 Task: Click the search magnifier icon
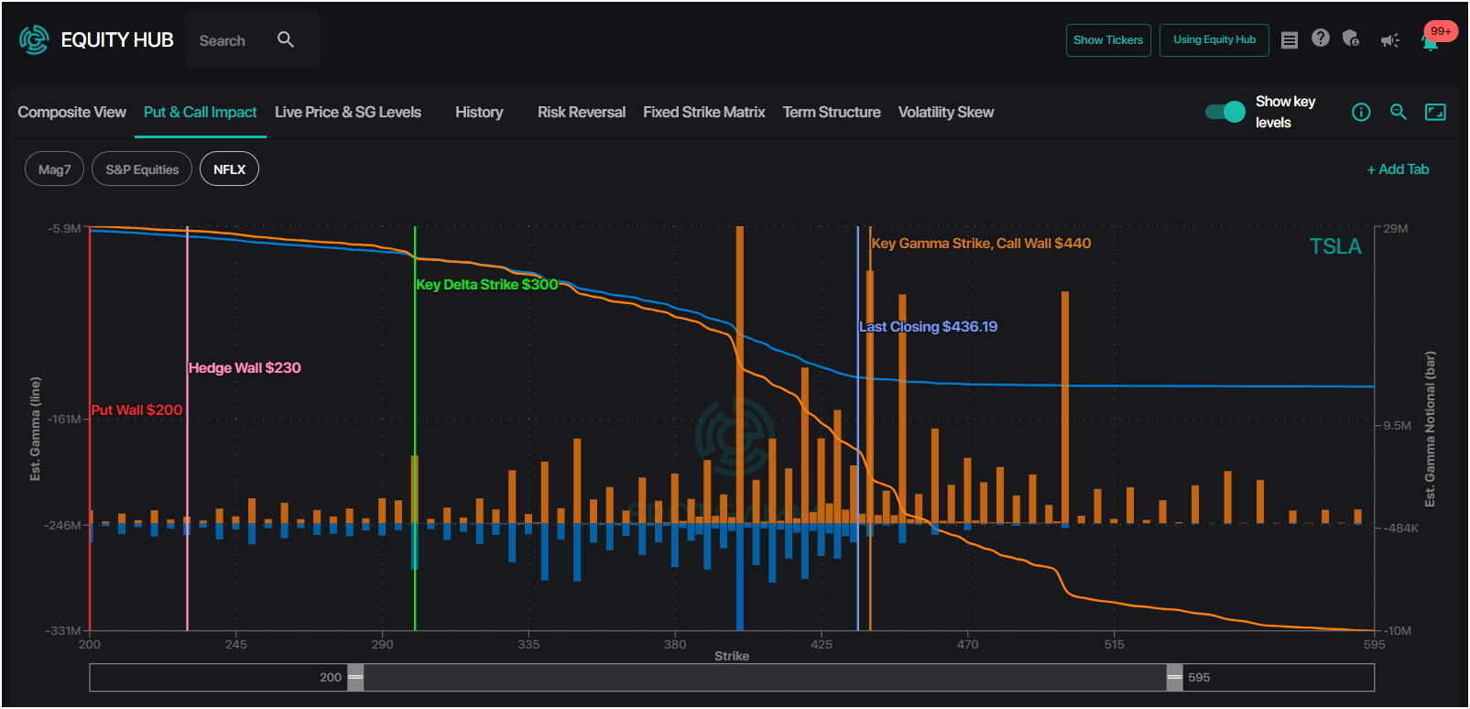click(286, 39)
